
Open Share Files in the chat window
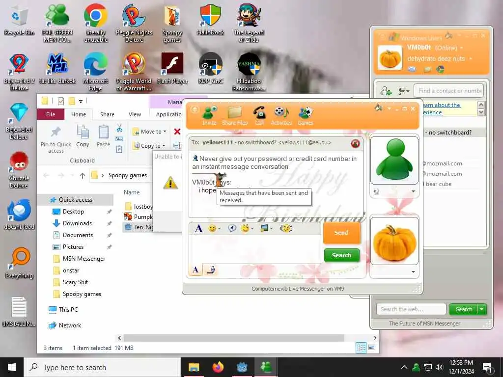point(235,115)
